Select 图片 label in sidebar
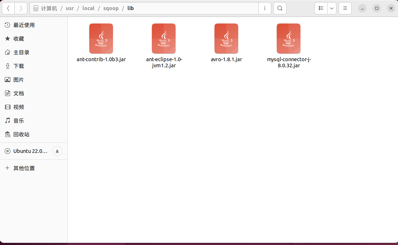Screen dimensions: 398x245 point(18,80)
